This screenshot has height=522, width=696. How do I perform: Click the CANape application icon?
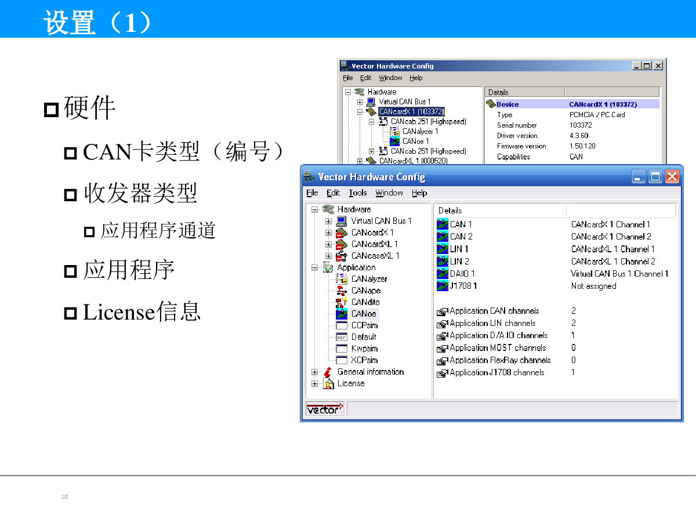click(x=342, y=291)
